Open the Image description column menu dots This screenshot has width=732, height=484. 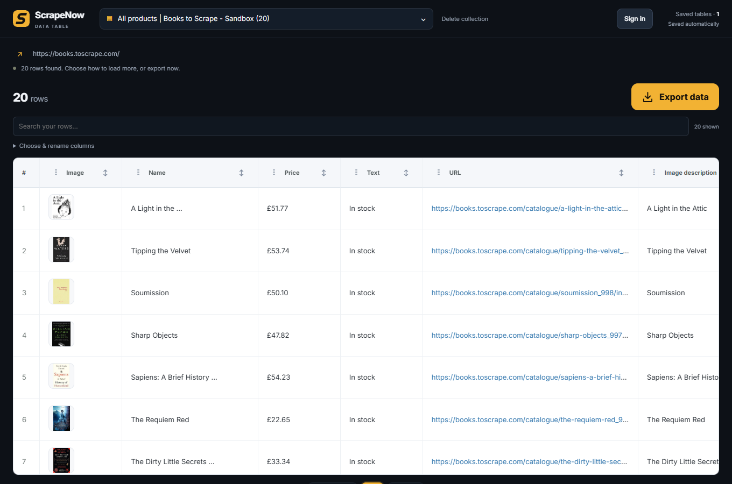(654, 173)
